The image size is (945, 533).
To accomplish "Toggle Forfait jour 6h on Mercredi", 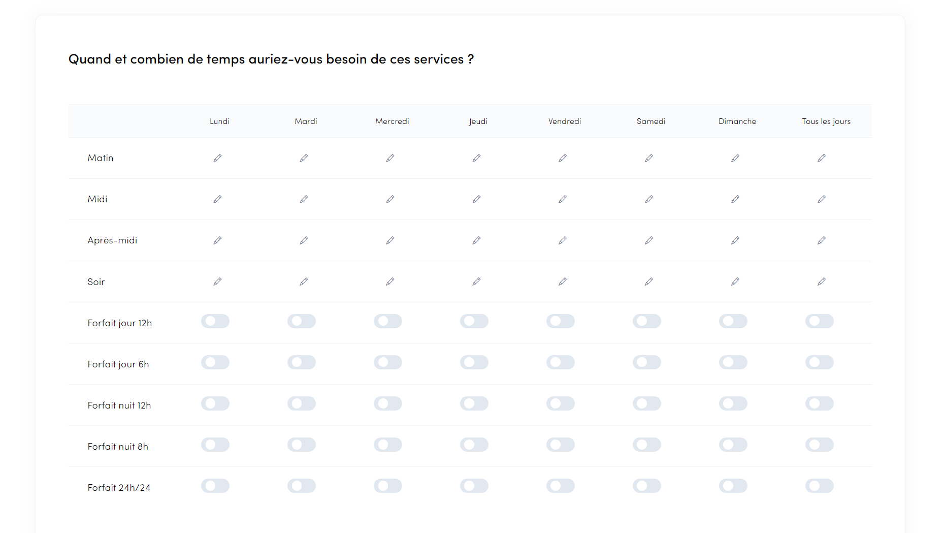I will (388, 362).
